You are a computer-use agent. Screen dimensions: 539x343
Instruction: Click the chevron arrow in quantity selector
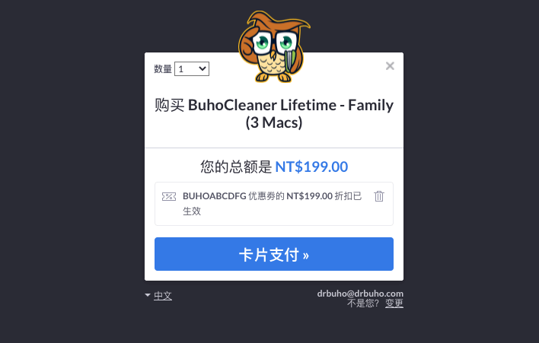pyautogui.click(x=203, y=68)
